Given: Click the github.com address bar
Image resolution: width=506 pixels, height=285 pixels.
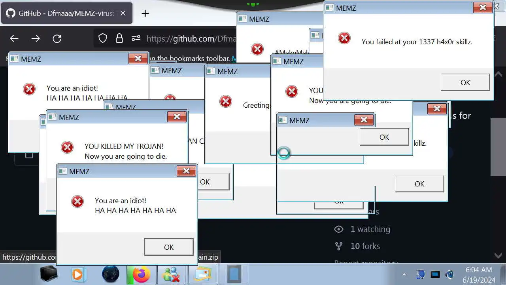Looking at the screenshot, I should point(191,38).
